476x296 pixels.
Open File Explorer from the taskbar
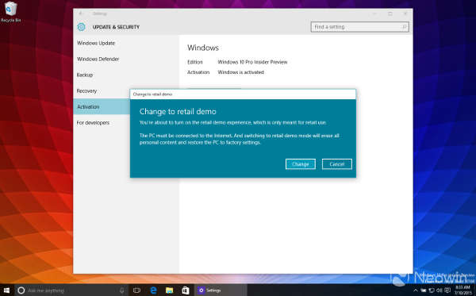pos(170,290)
